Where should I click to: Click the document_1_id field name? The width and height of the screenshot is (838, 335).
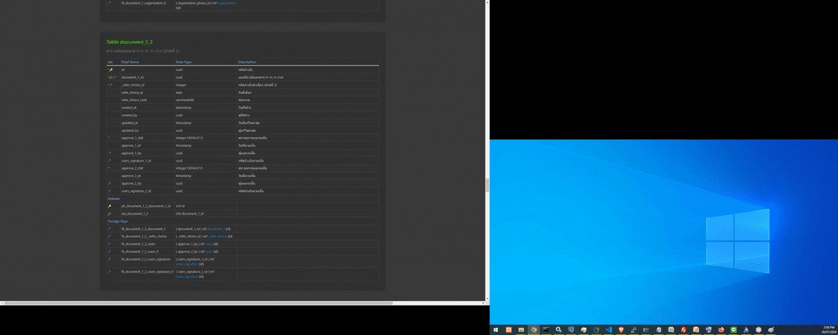point(132,77)
